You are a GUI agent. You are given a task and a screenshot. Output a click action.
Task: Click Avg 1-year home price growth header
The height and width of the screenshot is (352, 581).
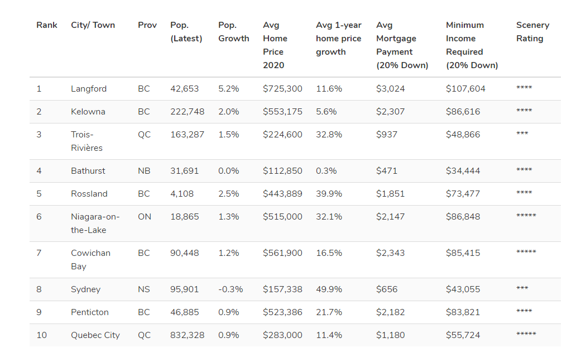coord(339,39)
